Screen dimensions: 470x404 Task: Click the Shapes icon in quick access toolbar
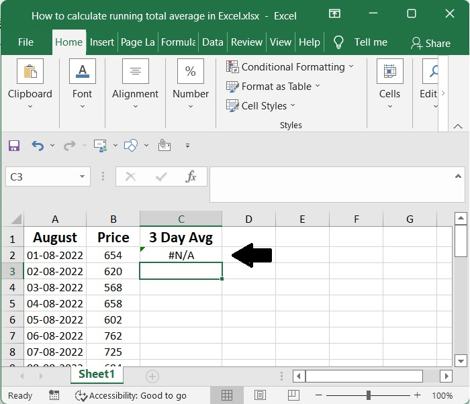click(x=132, y=145)
